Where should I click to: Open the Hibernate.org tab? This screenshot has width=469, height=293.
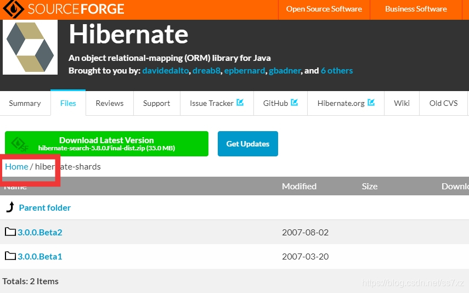coord(346,103)
